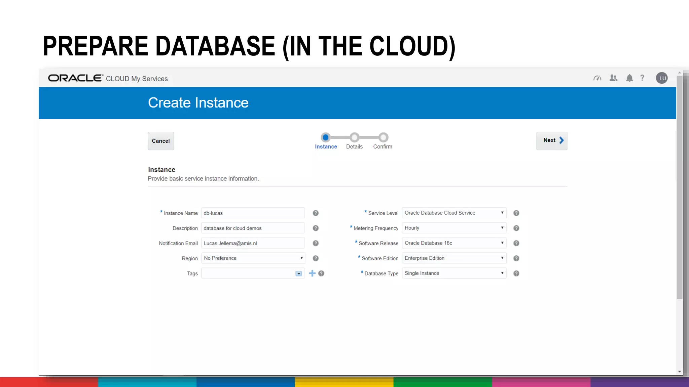Open the Metering Frequency dropdown
689x387 pixels.
click(454, 228)
